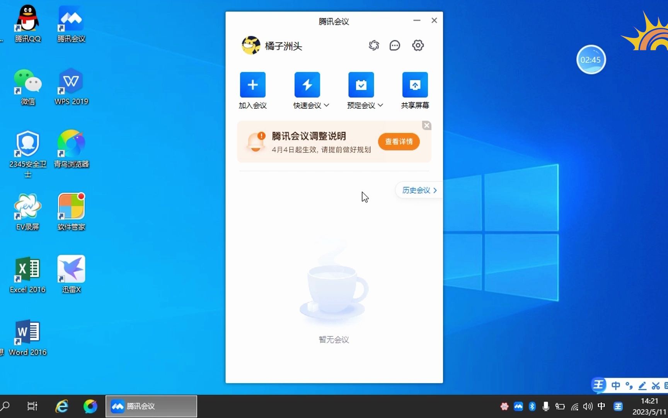Open the colorful browser icon on taskbar
668x418 pixels.
click(x=90, y=406)
